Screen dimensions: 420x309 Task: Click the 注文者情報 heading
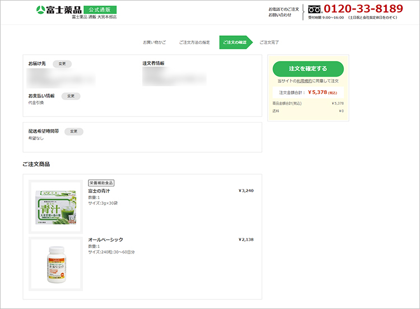tap(153, 63)
